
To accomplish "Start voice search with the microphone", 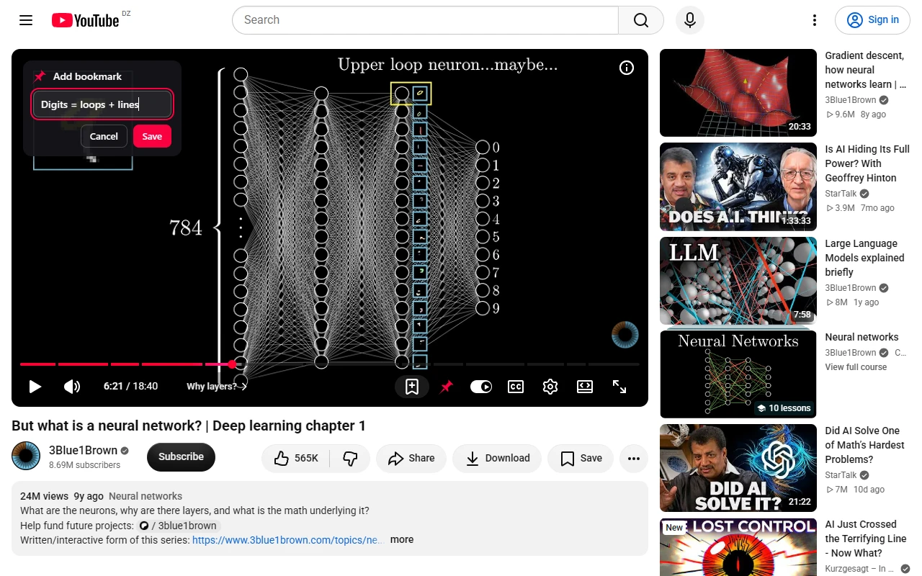I will 690,20.
